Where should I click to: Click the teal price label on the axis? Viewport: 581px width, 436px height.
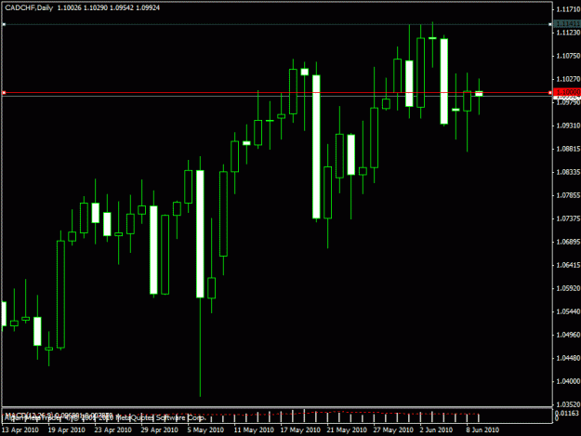coord(567,24)
